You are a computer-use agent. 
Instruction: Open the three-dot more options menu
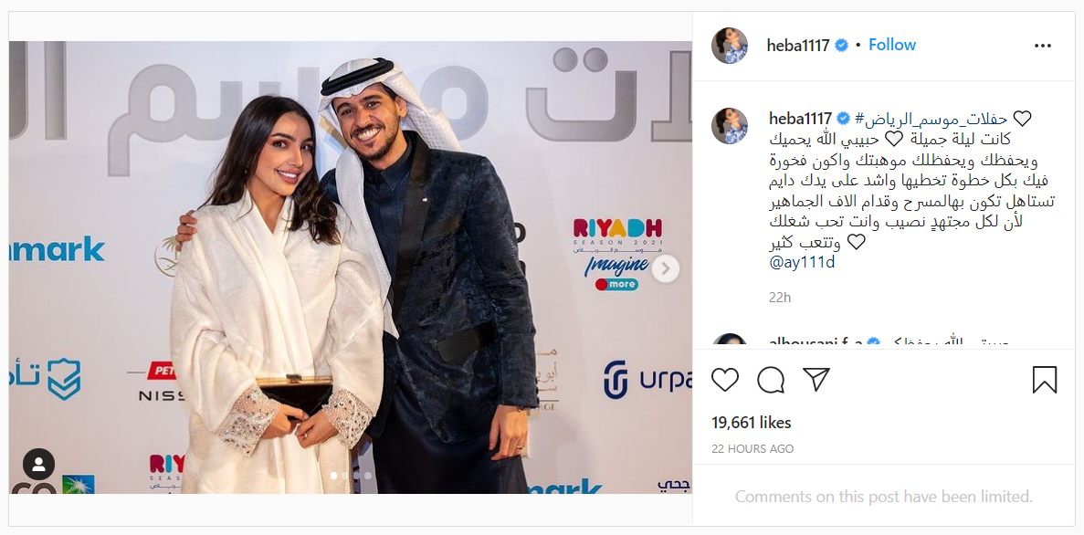click(x=1043, y=46)
